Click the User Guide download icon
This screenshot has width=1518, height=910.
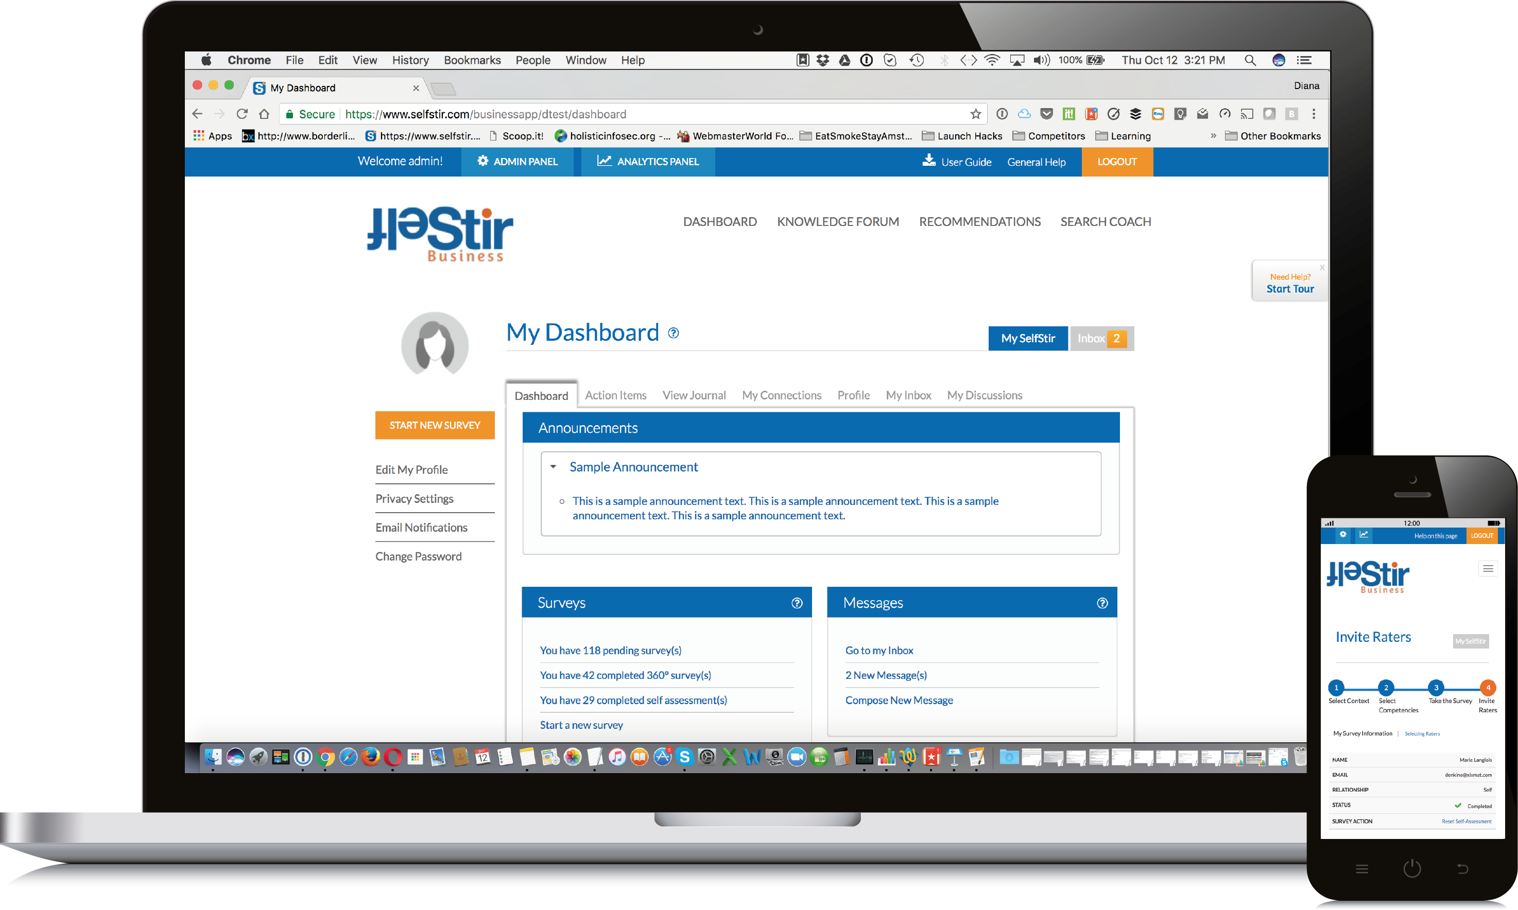point(930,161)
